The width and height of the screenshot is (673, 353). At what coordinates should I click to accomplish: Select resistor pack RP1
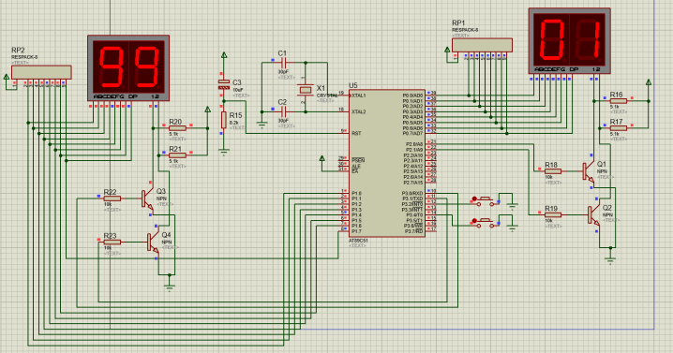tap(482, 45)
